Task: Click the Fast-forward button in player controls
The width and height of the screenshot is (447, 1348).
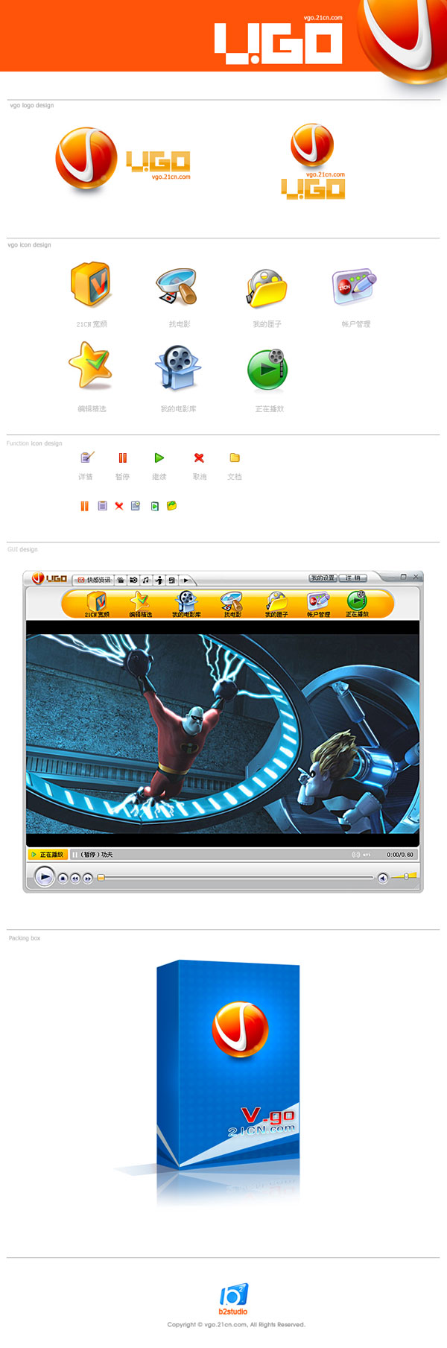Action: pos(88,879)
